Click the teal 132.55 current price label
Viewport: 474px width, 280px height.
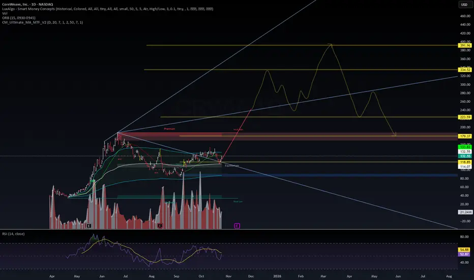(465, 156)
